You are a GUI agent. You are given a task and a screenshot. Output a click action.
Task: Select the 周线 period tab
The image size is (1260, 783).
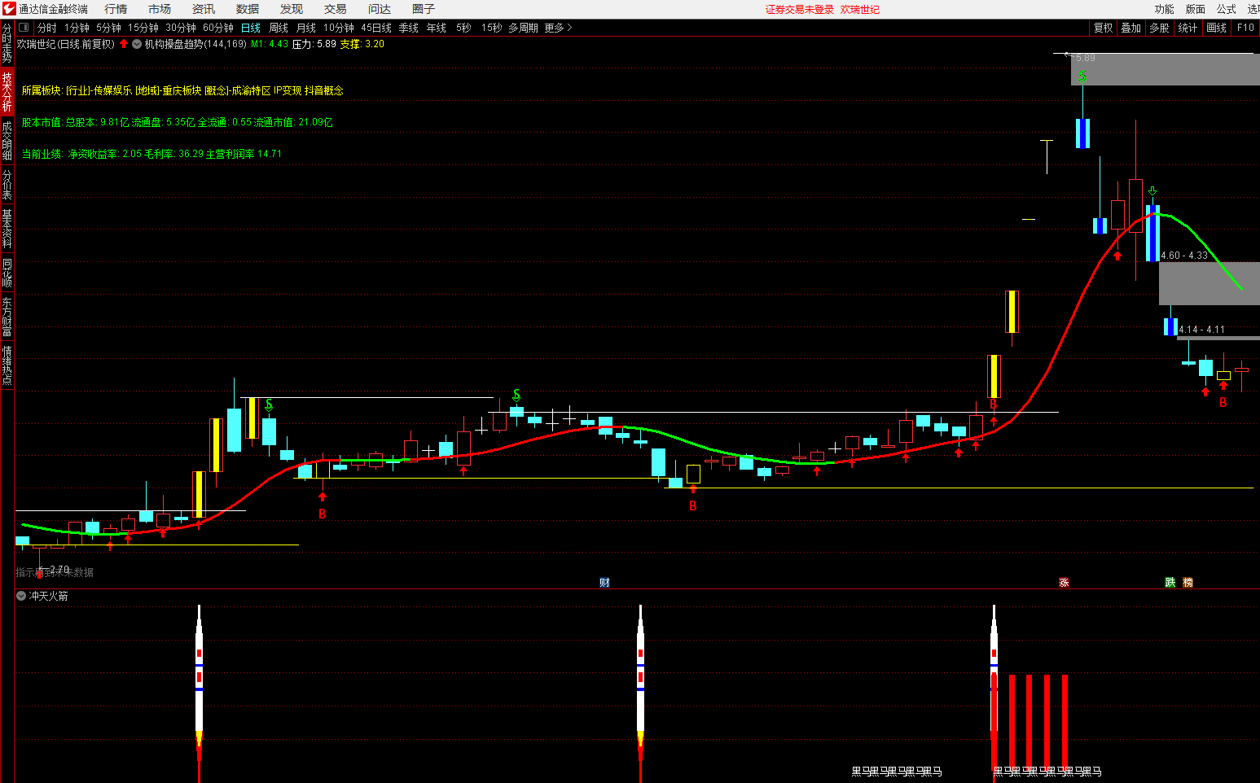279,28
